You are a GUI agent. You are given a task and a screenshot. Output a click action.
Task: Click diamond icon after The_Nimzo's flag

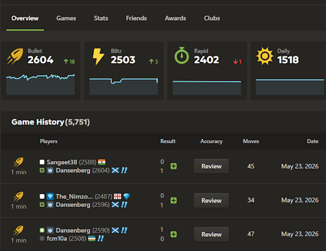point(127,196)
